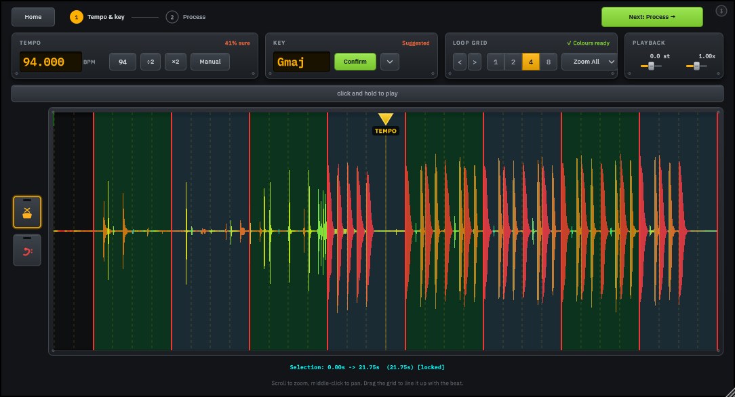Viewport: 735px width, 397px height.
Task: Switch tempo to Manual mode
Action: coord(210,62)
